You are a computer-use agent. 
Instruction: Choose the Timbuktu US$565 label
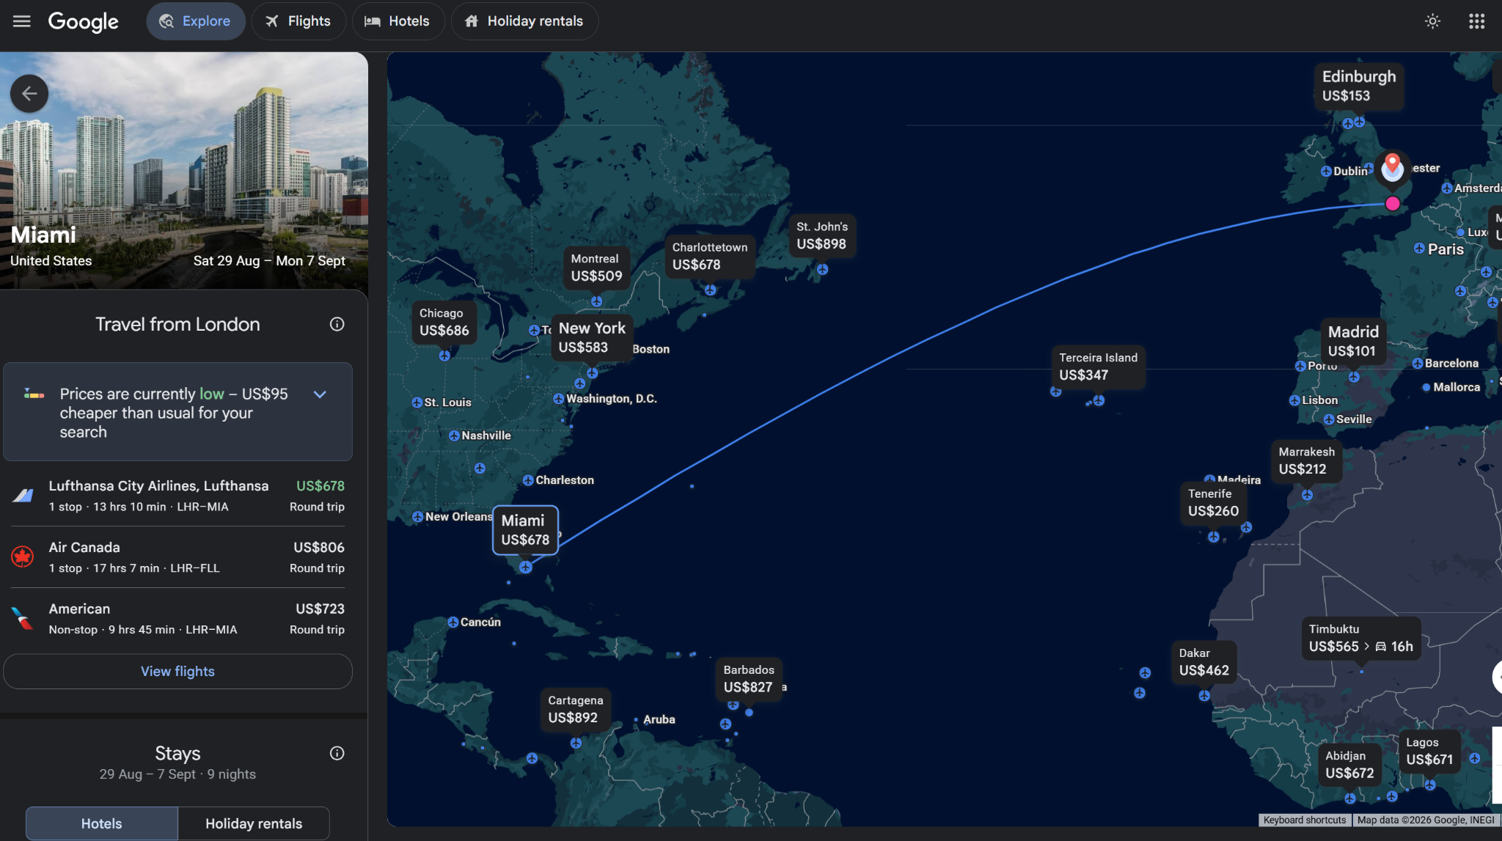1361,638
